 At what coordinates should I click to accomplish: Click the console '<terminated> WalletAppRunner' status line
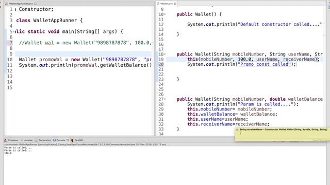85,144
